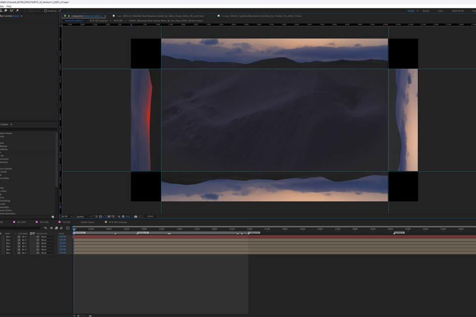Toggle fast previews icon in viewer footer
This screenshot has height=317, width=476.
point(96,216)
